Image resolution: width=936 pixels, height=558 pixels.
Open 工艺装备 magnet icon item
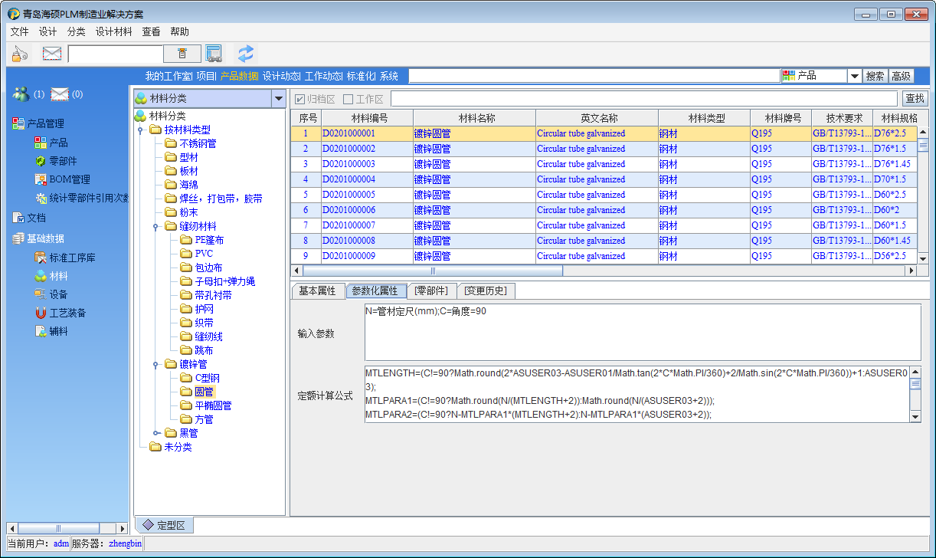[67, 313]
